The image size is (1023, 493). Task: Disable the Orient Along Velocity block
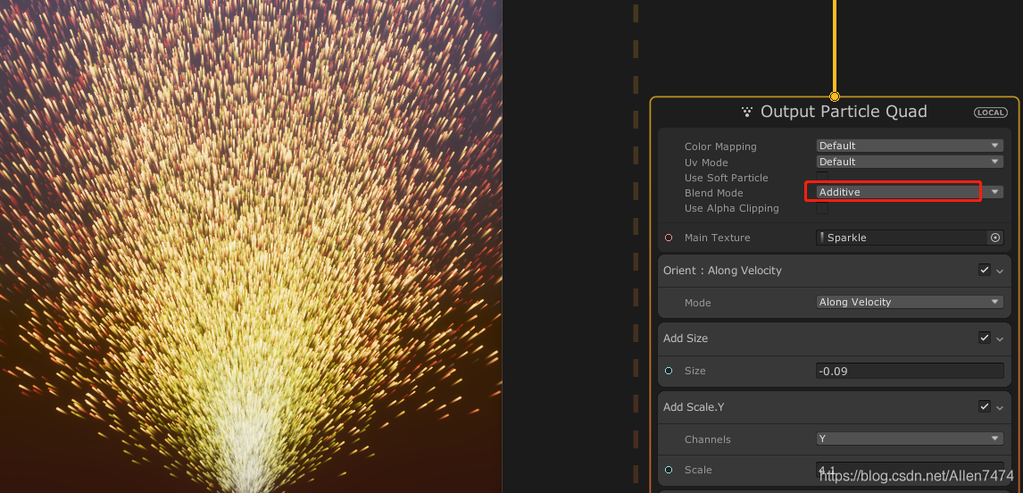point(984,270)
